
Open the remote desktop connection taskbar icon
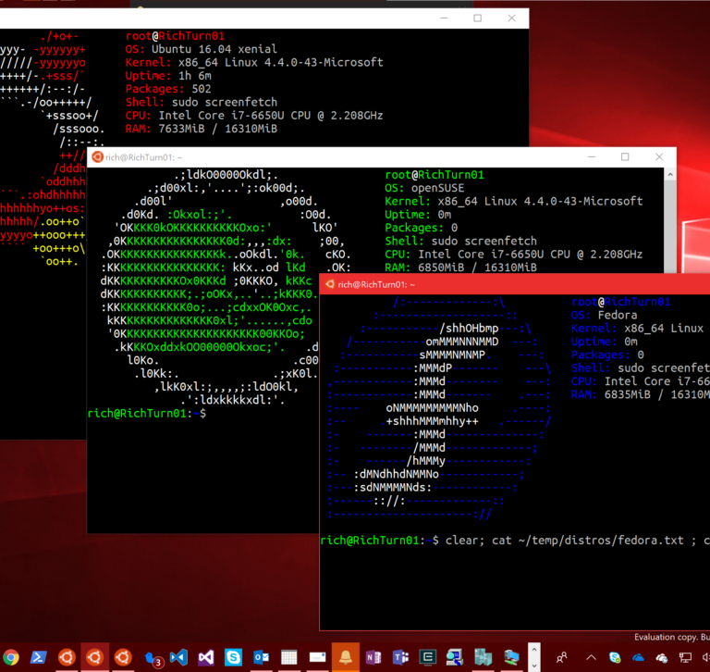click(511, 657)
